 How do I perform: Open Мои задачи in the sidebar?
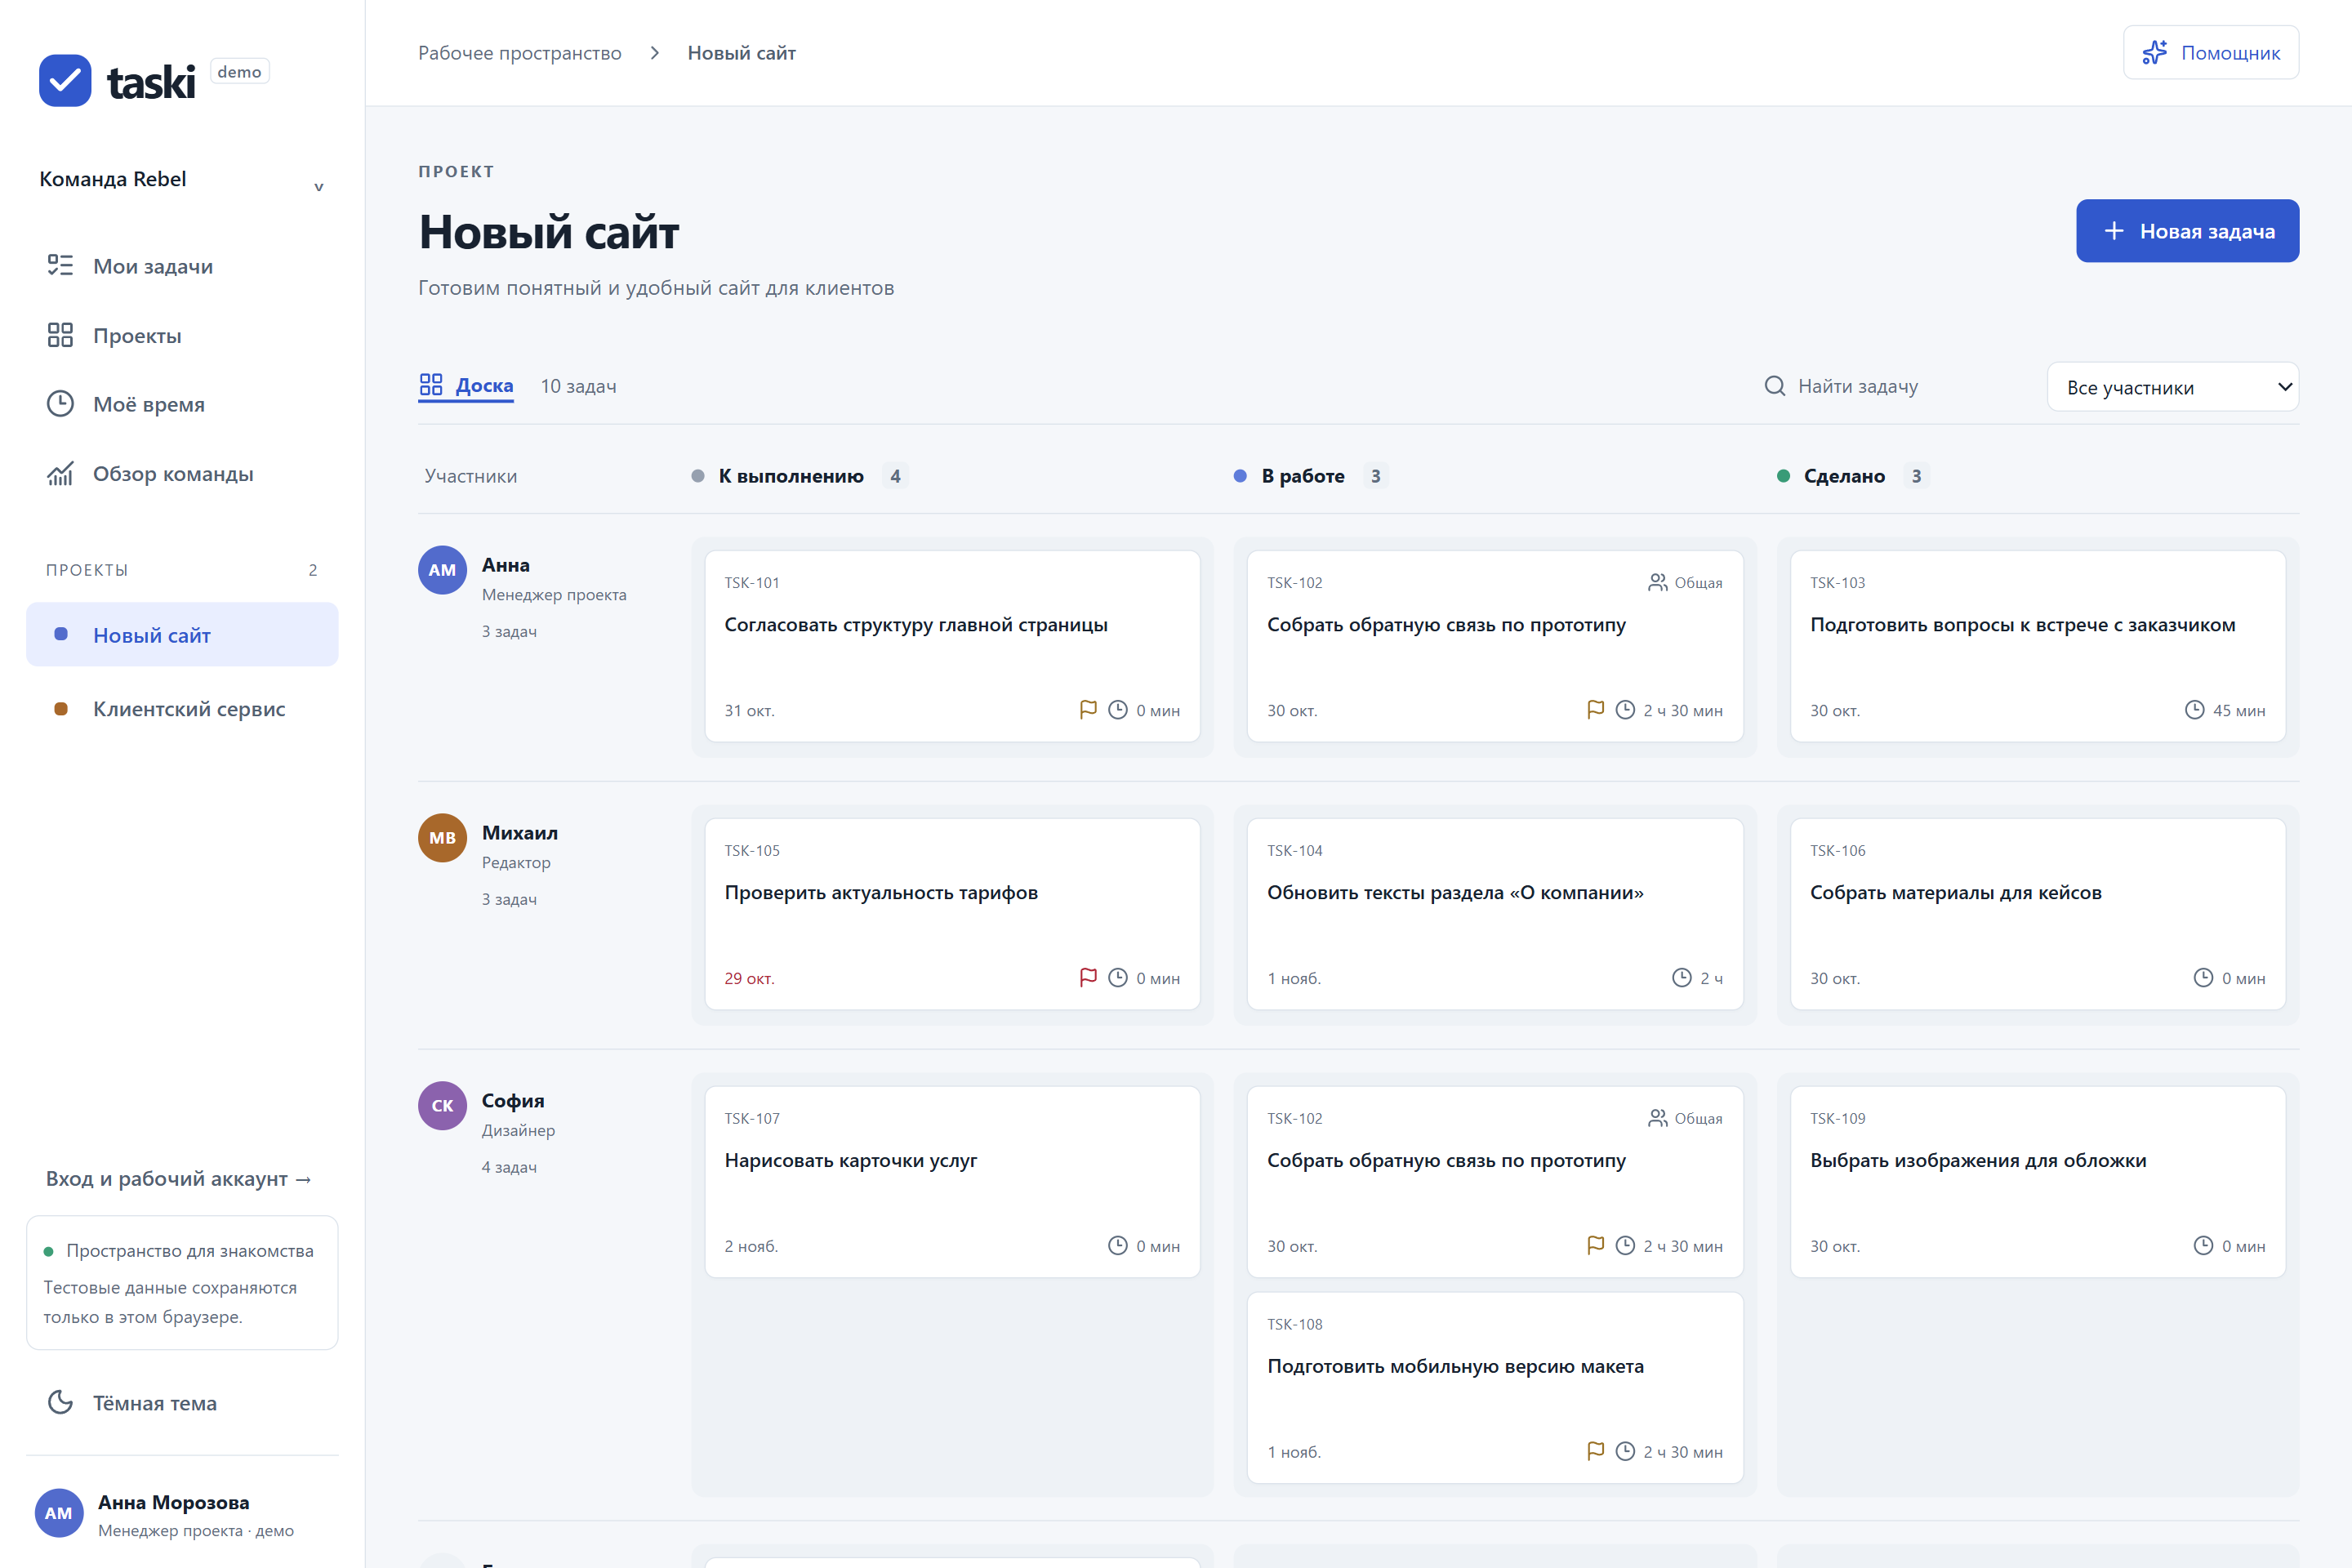(x=182, y=266)
